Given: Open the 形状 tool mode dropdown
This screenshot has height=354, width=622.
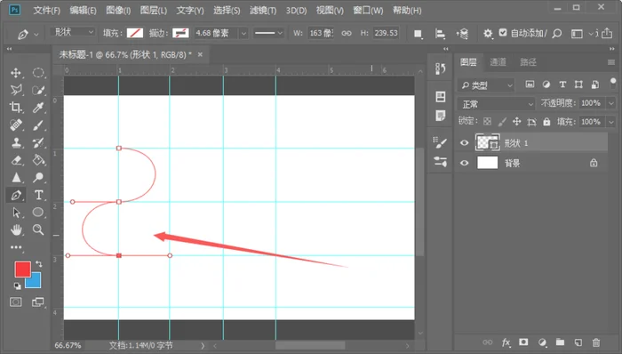Looking at the screenshot, I should pos(73,32).
